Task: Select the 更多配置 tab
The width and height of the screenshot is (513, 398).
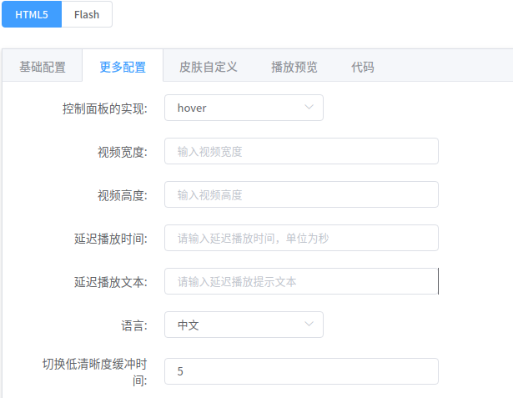Action: (123, 67)
